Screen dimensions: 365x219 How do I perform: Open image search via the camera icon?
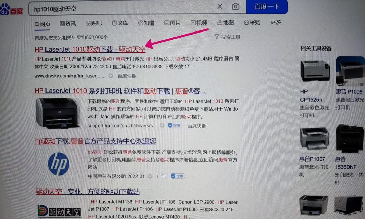(x=236, y=7)
